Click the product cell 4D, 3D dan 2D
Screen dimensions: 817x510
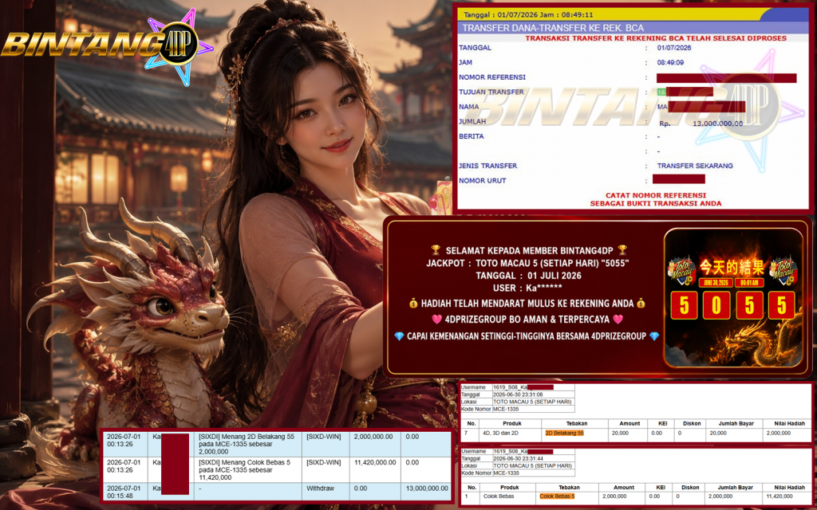pyautogui.click(x=500, y=433)
